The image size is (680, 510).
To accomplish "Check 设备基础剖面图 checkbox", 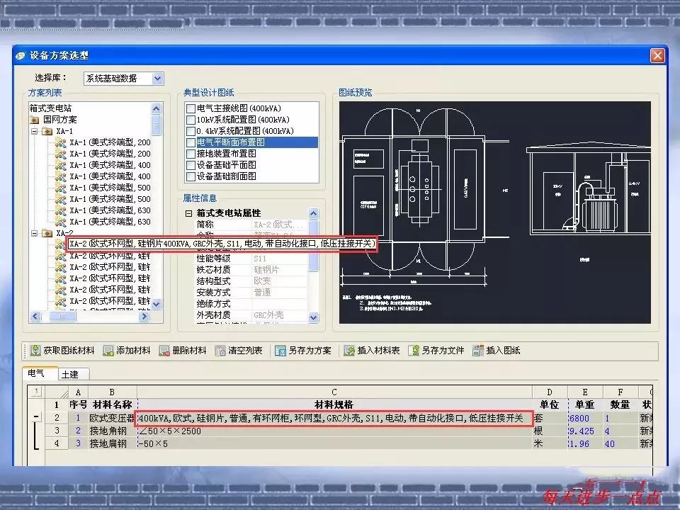I will click(191, 176).
